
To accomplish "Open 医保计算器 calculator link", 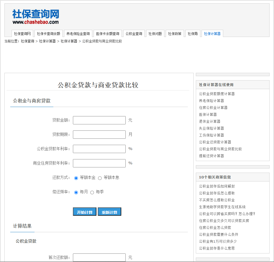I will point(207,114).
